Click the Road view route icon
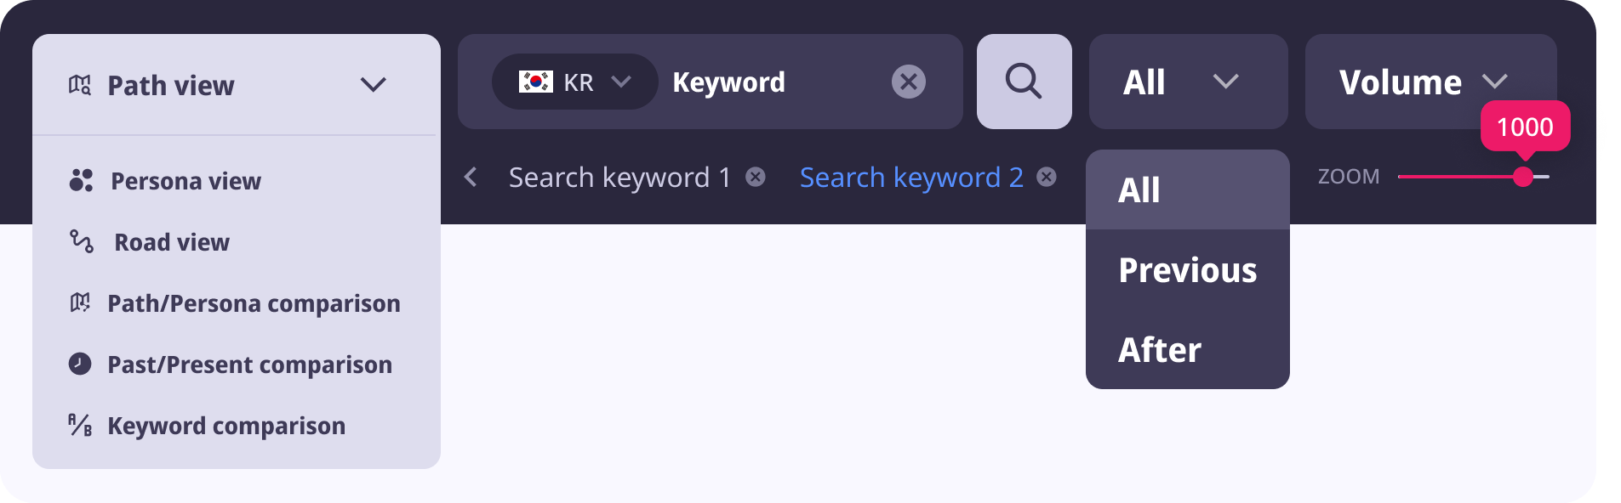Screen dimensions: 1621x503 click(82, 241)
